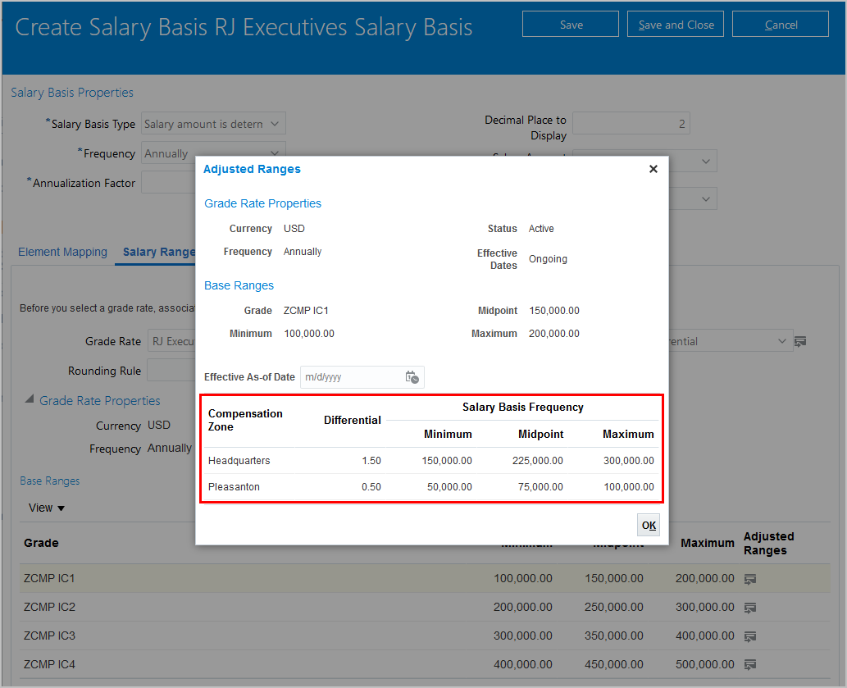Collapse the Grade Rate Properties section
This screenshot has height=688, width=847.
[30, 399]
